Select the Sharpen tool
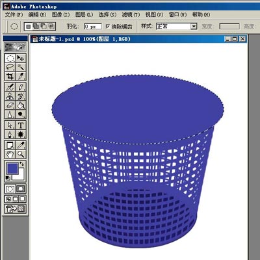This screenshot has width=260, height=260. (10, 114)
